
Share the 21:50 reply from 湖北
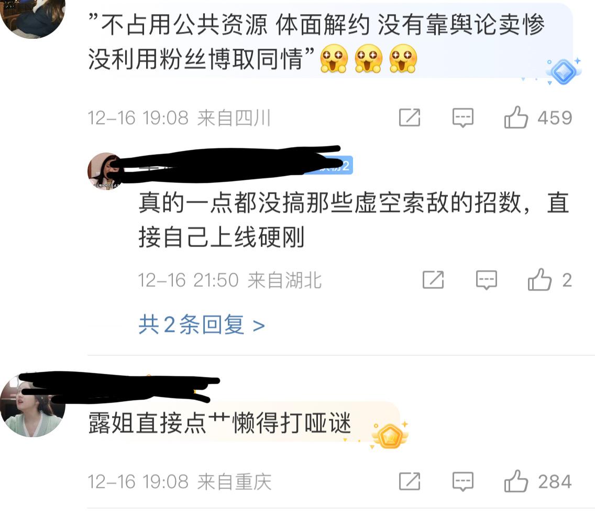click(x=433, y=280)
